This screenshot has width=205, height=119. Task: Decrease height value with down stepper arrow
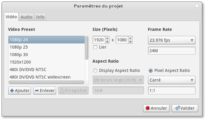(130, 42)
